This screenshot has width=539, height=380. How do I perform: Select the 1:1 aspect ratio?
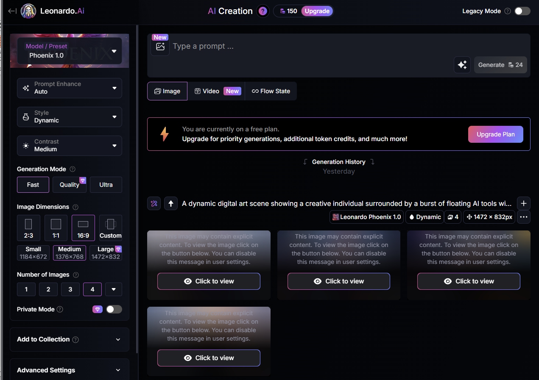56,228
